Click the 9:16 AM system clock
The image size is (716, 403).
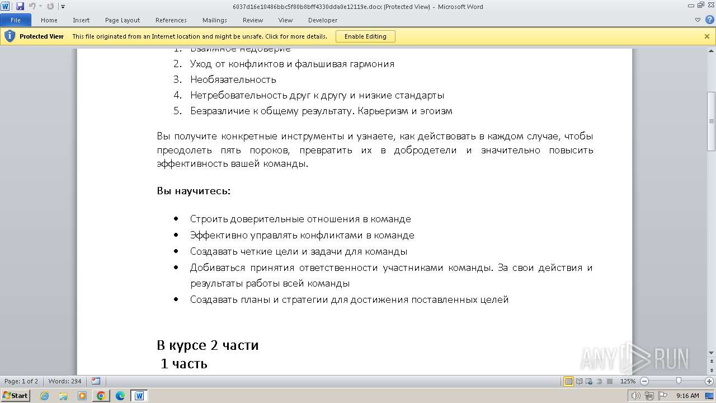[687, 396]
